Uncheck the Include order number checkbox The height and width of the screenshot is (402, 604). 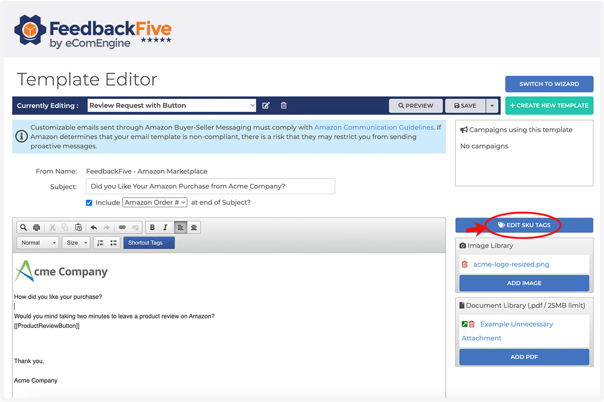click(x=89, y=203)
